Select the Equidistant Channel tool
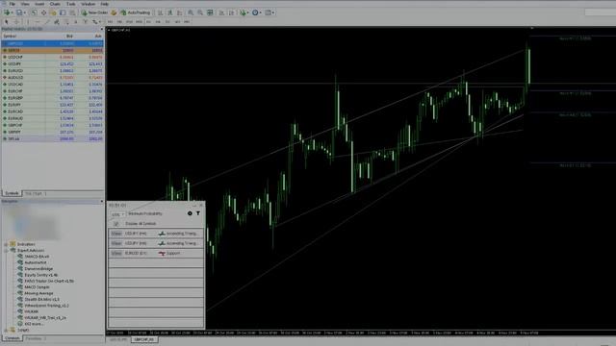The width and height of the screenshot is (616, 346). [x=57, y=22]
